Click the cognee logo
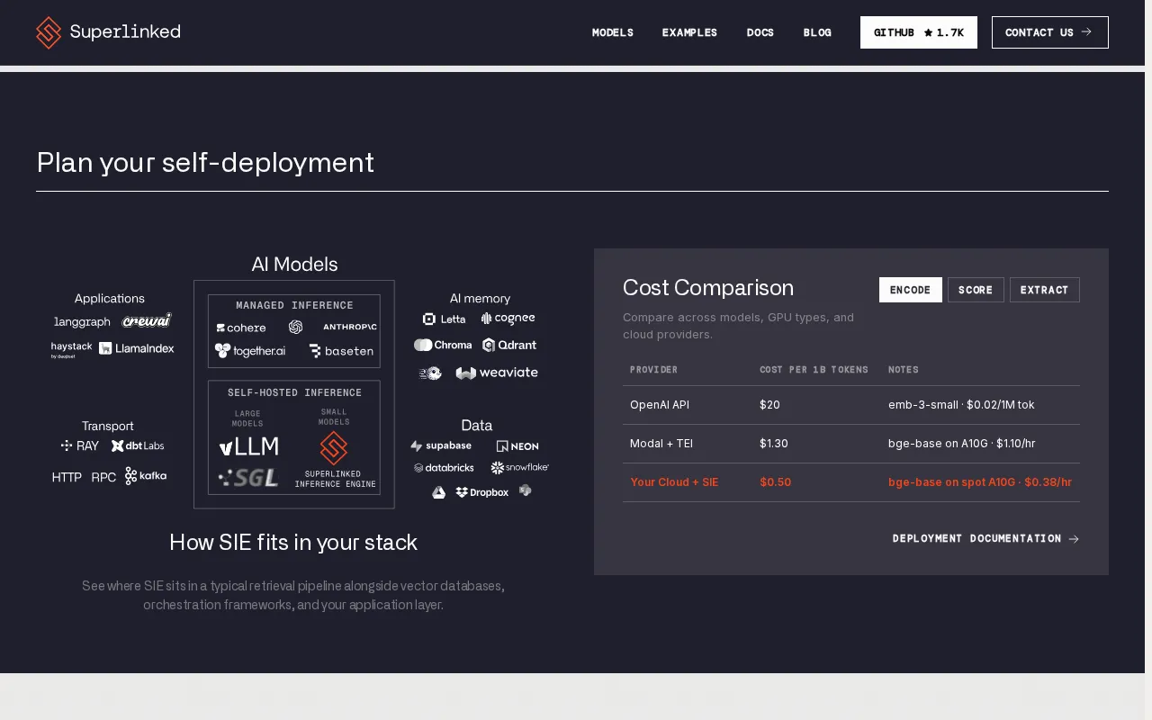 click(x=508, y=319)
